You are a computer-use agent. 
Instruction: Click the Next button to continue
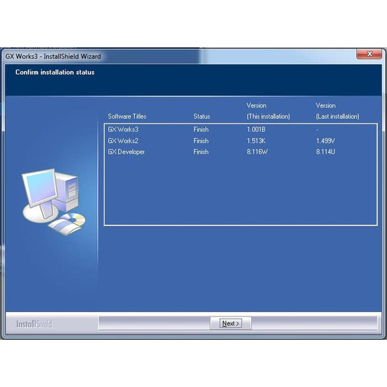pyautogui.click(x=231, y=323)
